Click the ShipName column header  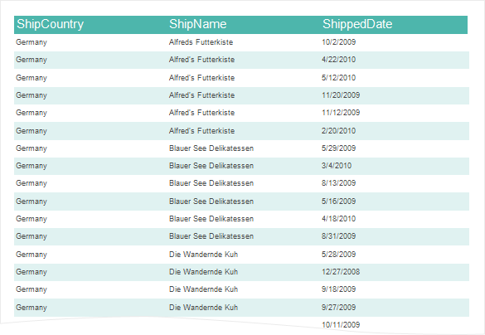coord(197,24)
